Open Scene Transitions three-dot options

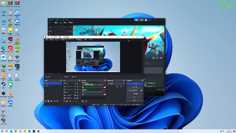tap(123, 87)
